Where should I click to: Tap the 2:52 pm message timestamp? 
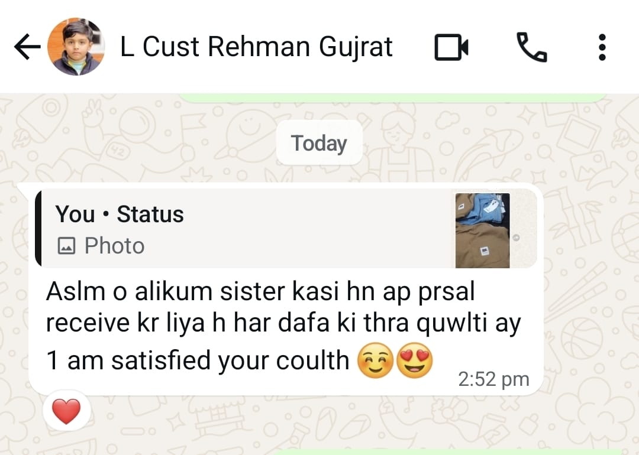(493, 379)
